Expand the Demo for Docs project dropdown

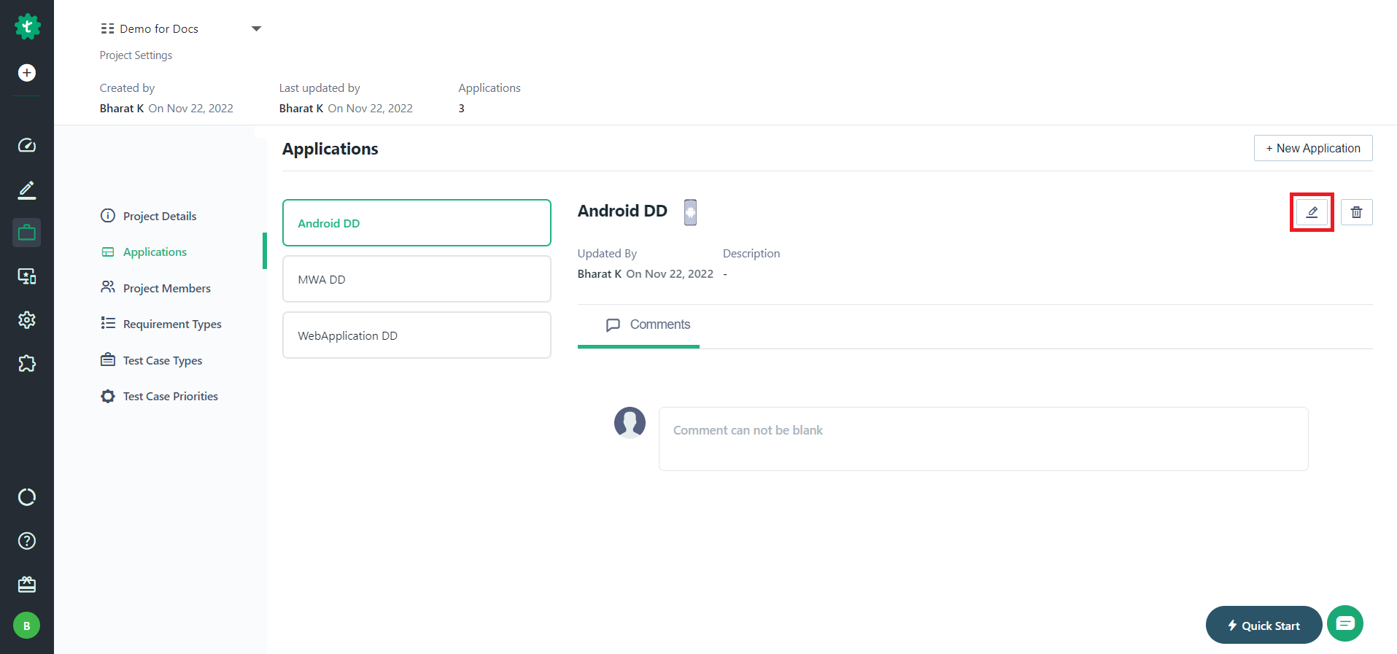click(x=256, y=28)
